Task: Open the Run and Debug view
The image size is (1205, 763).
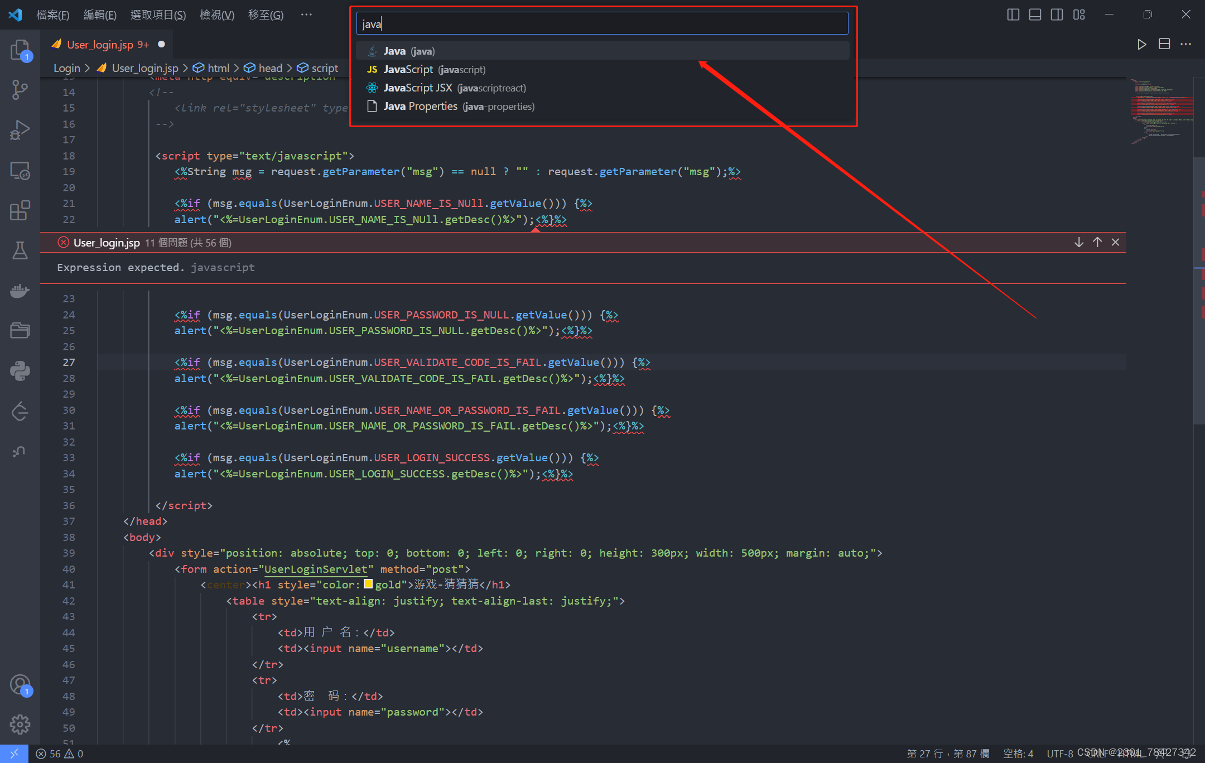Action: tap(20, 130)
